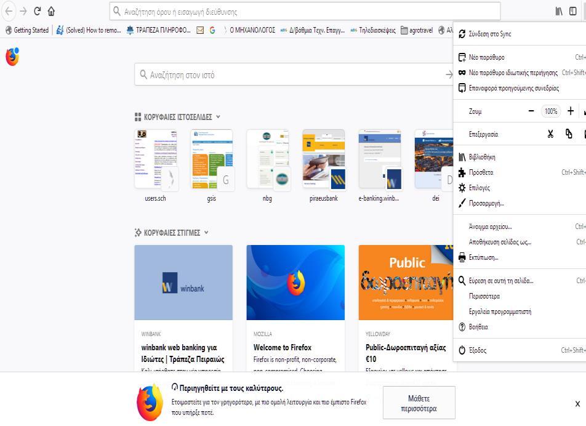Open the winbank web banking highlight card

click(183, 308)
